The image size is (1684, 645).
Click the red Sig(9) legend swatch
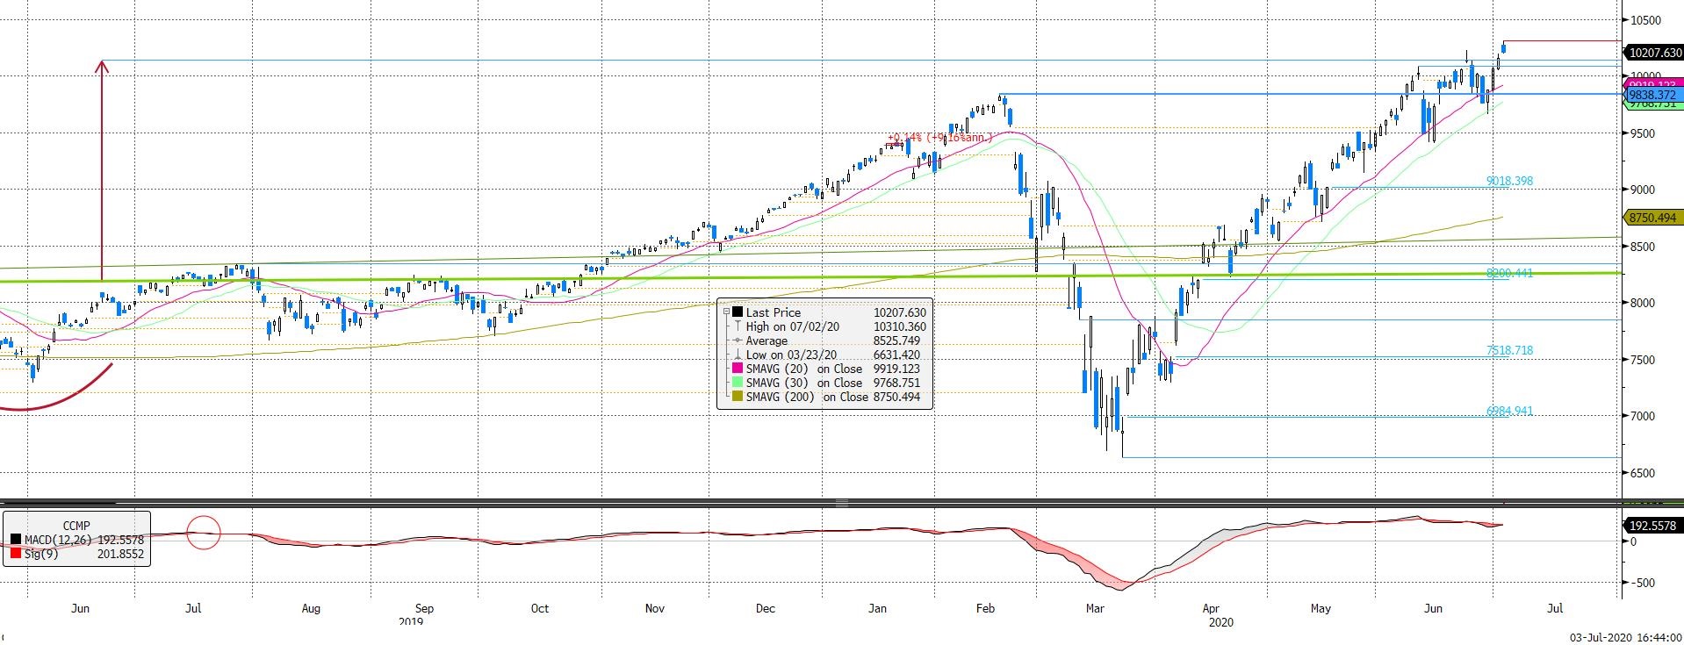click(15, 554)
